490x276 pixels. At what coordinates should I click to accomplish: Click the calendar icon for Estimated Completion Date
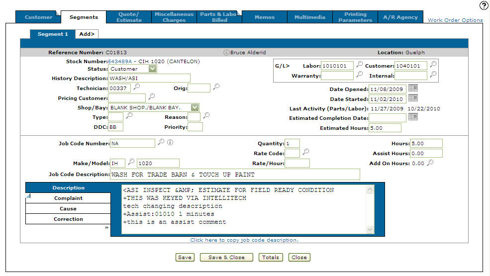413,117
